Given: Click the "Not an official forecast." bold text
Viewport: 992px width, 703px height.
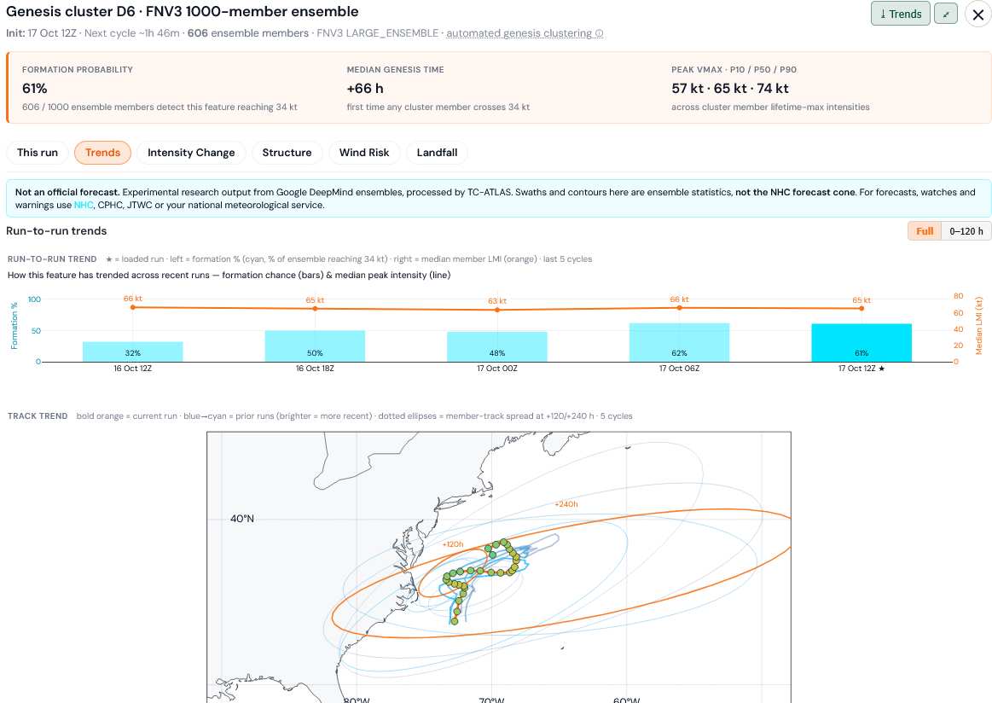Looking at the screenshot, I should point(67,192).
